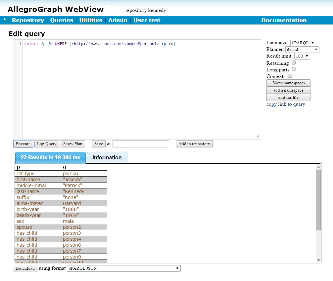333x281 pixels.
Task: Open the Harvard result link
Action: pos(72,203)
